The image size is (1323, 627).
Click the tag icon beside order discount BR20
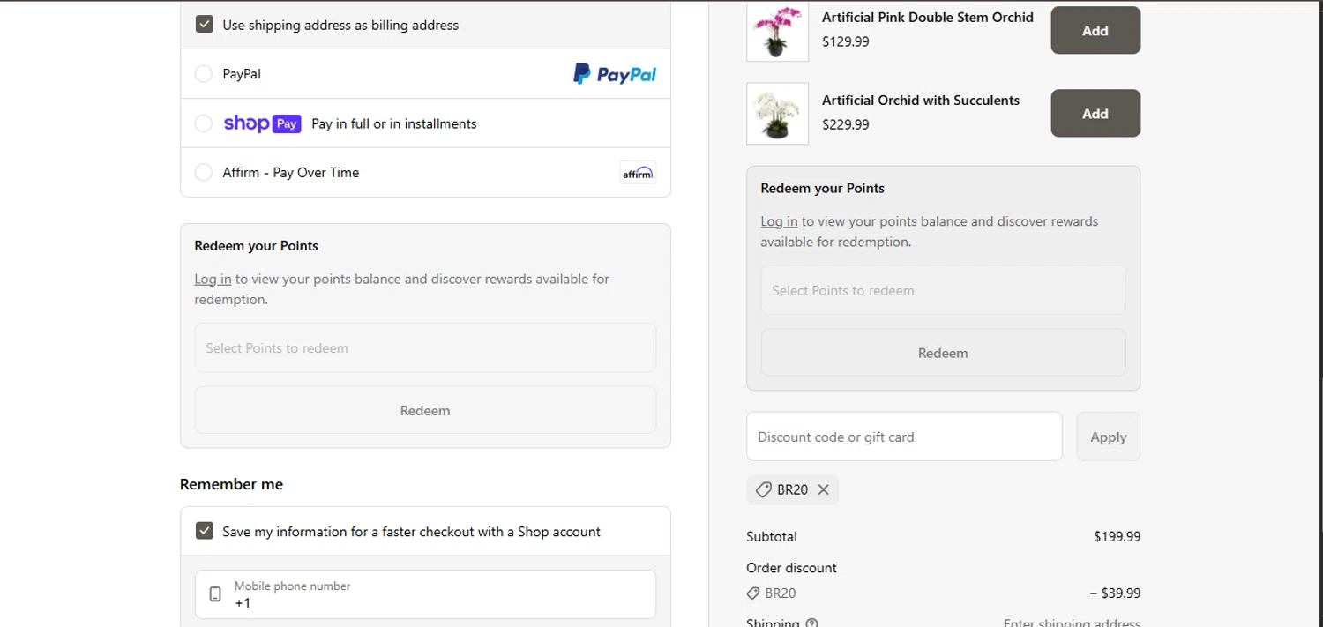coord(753,593)
